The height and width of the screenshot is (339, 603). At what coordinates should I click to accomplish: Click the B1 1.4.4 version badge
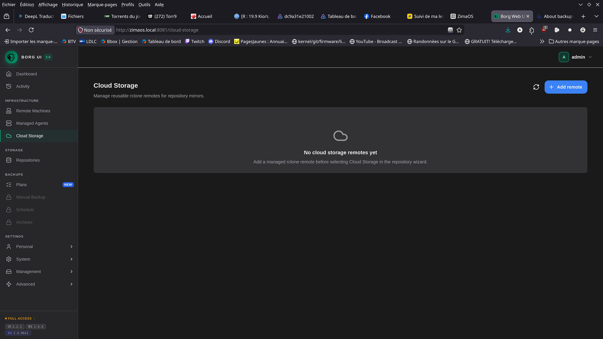click(36, 327)
